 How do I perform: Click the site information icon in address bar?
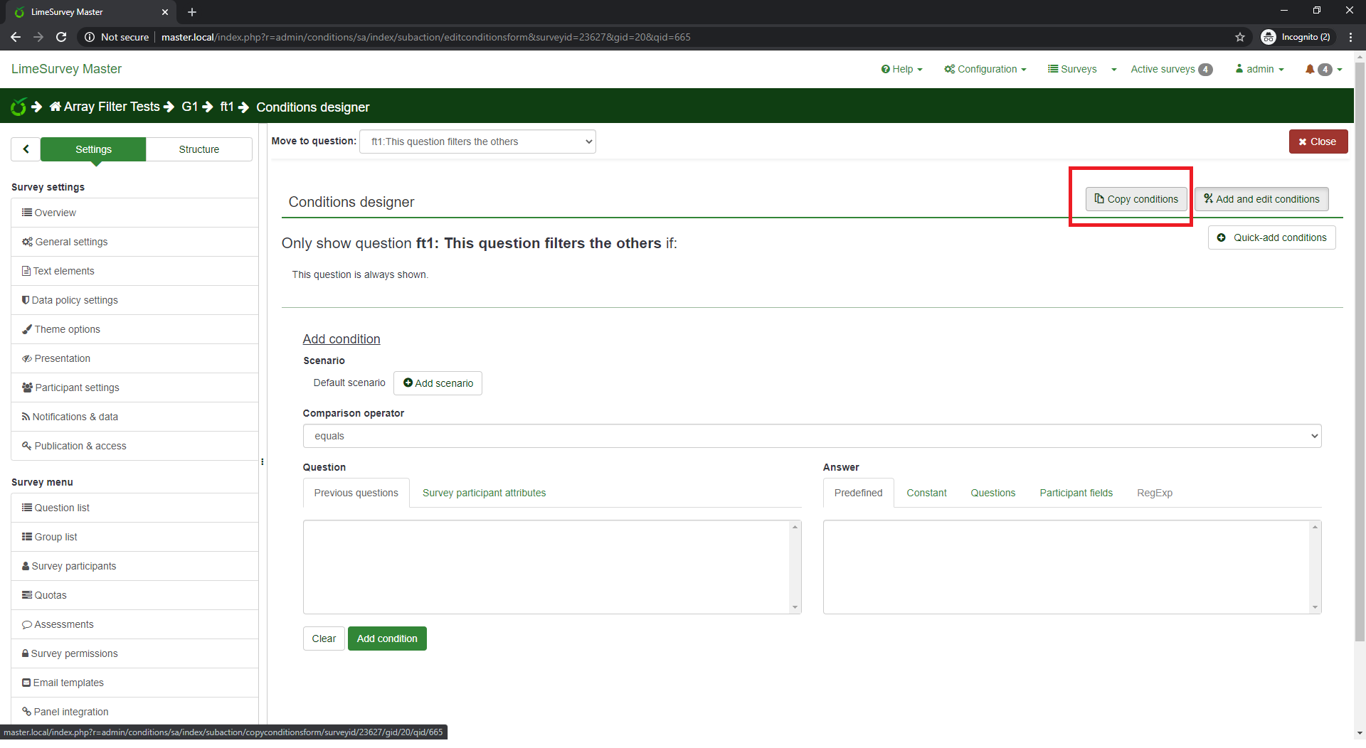90,37
